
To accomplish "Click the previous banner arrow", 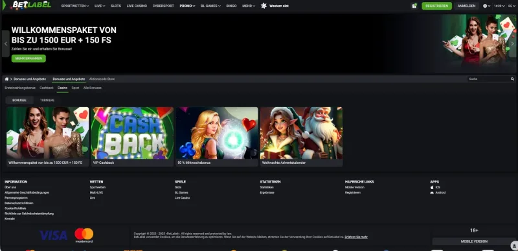I will click(x=6, y=43).
